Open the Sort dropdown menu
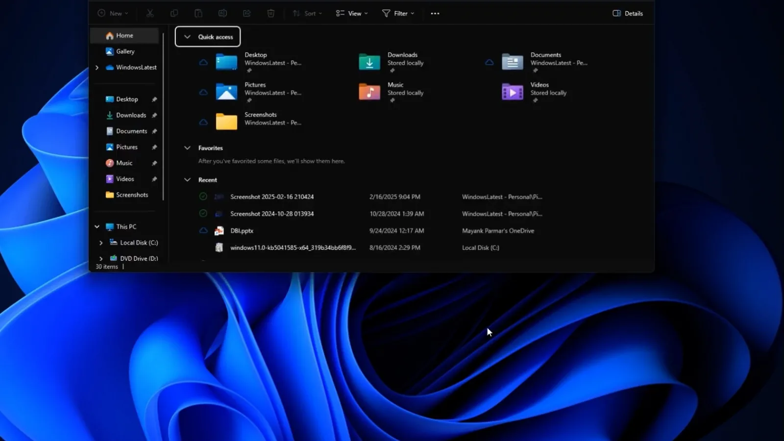 pos(307,13)
